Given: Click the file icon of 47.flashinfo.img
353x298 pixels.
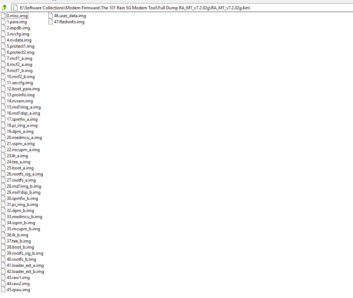Looking at the screenshot, I should pos(50,21).
